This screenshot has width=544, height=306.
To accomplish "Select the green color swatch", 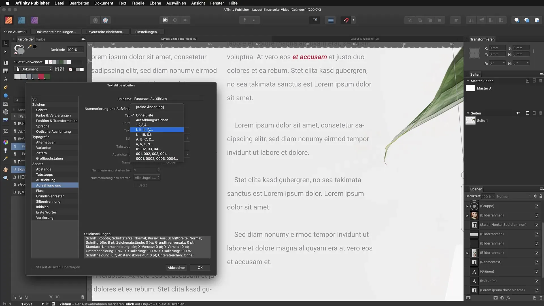I will [47, 76].
